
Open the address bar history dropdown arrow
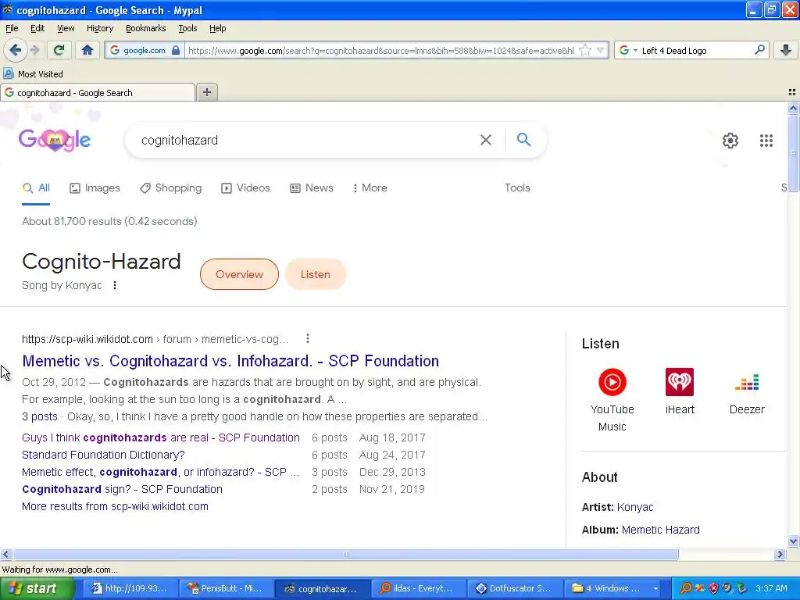[601, 50]
